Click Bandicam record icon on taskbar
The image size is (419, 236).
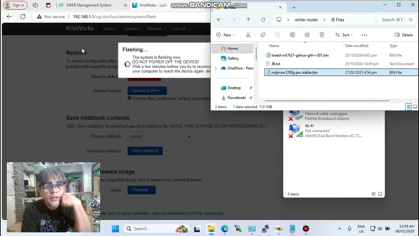click(x=306, y=229)
